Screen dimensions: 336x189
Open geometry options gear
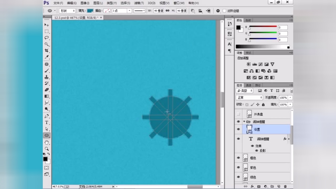tap(218, 11)
